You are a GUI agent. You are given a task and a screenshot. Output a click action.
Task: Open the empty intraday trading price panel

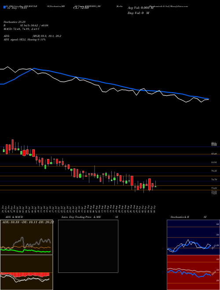point(88,246)
